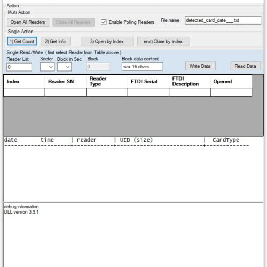The width and height of the screenshot is (267, 267).
Task: Click the Reader Type column header
Action: [107, 81]
